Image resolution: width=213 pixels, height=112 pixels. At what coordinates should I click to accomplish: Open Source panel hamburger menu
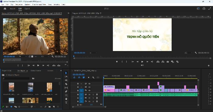[61, 13]
